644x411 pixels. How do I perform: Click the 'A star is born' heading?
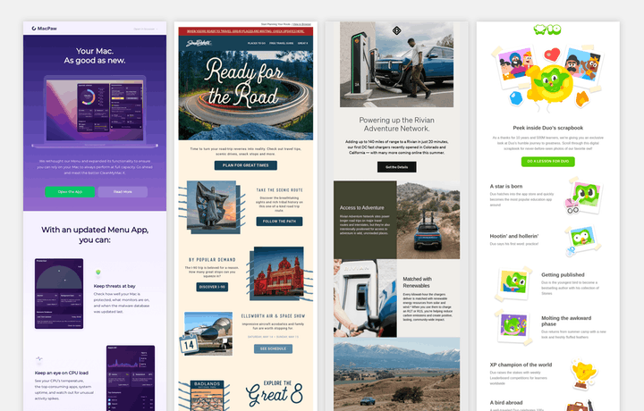(x=506, y=186)
